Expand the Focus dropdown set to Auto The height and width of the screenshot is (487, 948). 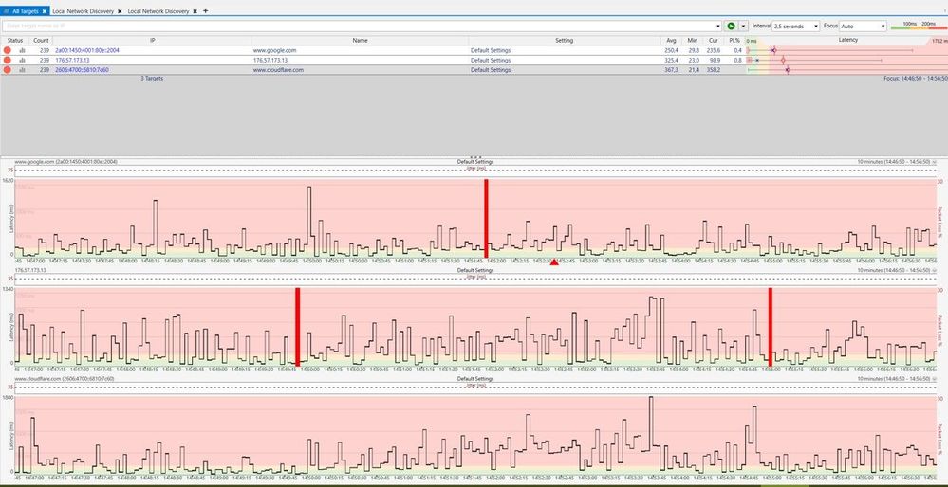(863, 26)
